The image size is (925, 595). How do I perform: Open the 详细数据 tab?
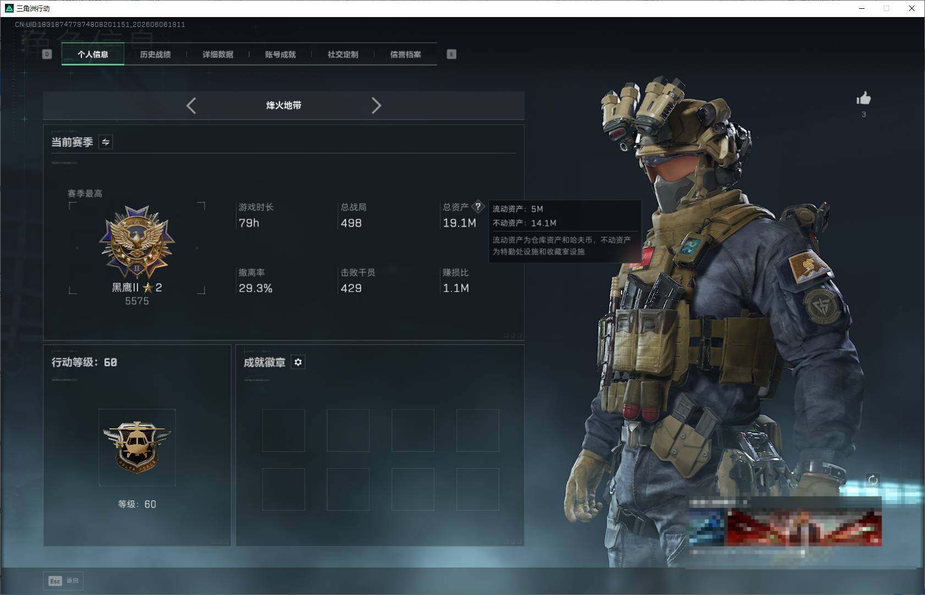(218, 54)
